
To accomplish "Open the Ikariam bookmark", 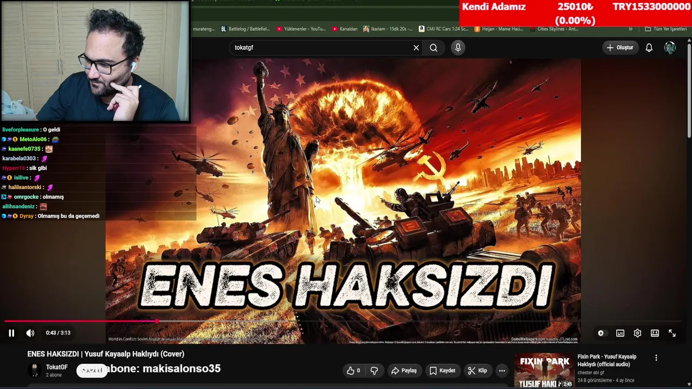I will click(x=388, y=29).
